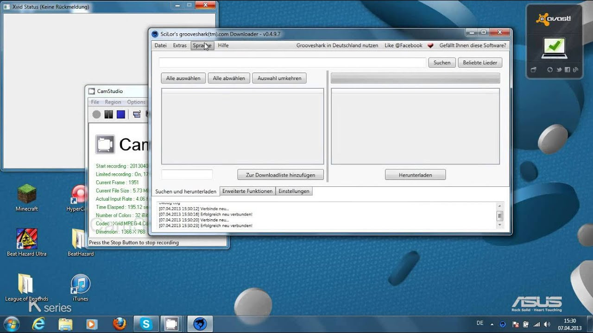
Task: Open the volume speaker tray icon
Action: (x=547, y=324)
